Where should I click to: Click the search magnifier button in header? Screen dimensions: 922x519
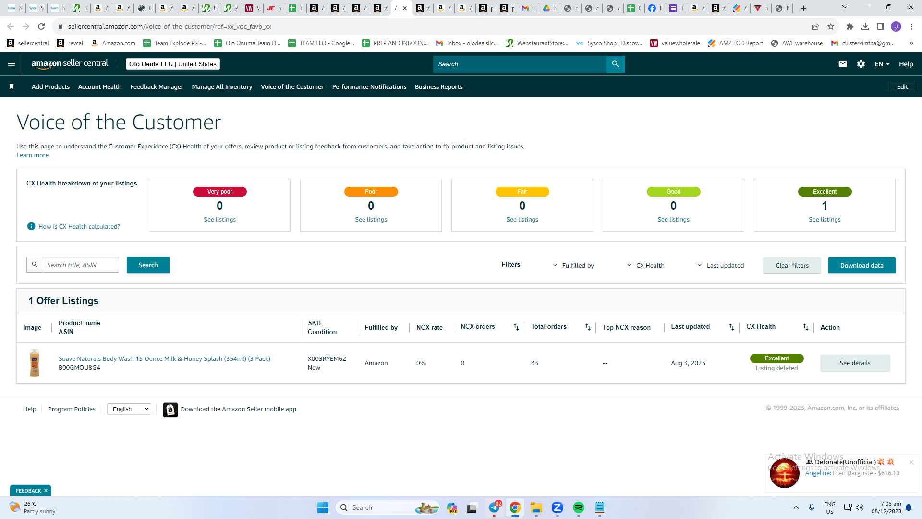(x=615, y=64)
